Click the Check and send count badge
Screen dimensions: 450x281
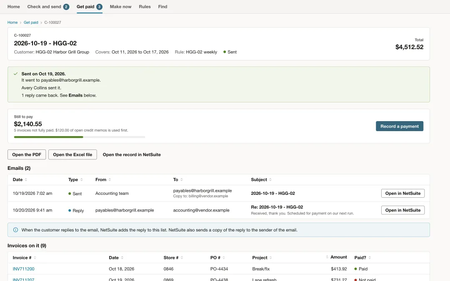pos(66,7)
